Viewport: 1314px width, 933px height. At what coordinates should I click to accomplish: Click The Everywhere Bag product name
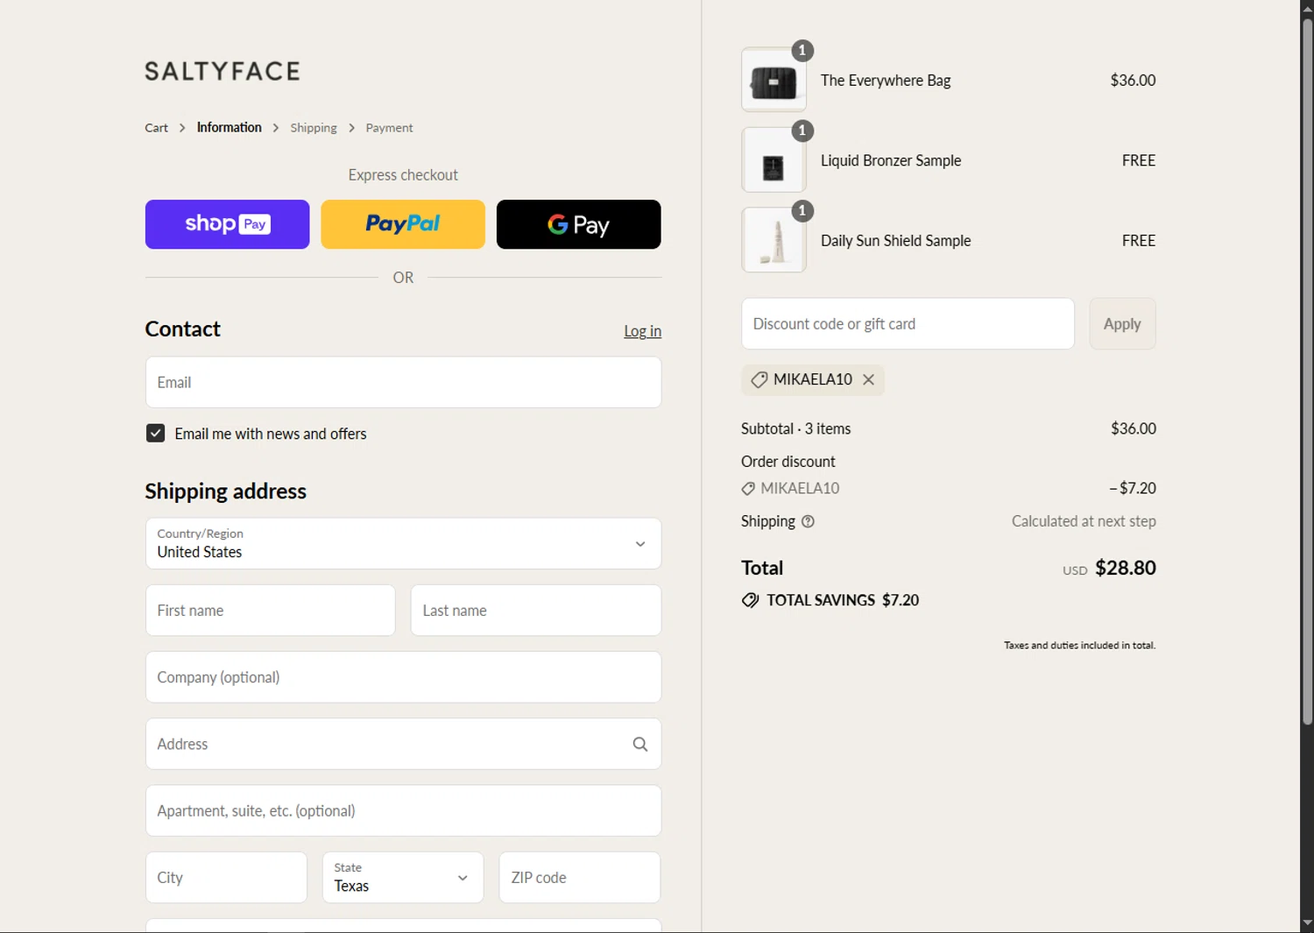pyautogui.click(x=886, y=80)
